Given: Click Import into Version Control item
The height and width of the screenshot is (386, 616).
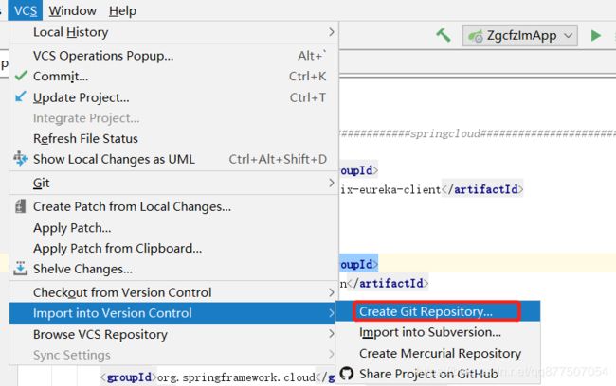Looking at the screenshot, I should (x=173, y=313).
